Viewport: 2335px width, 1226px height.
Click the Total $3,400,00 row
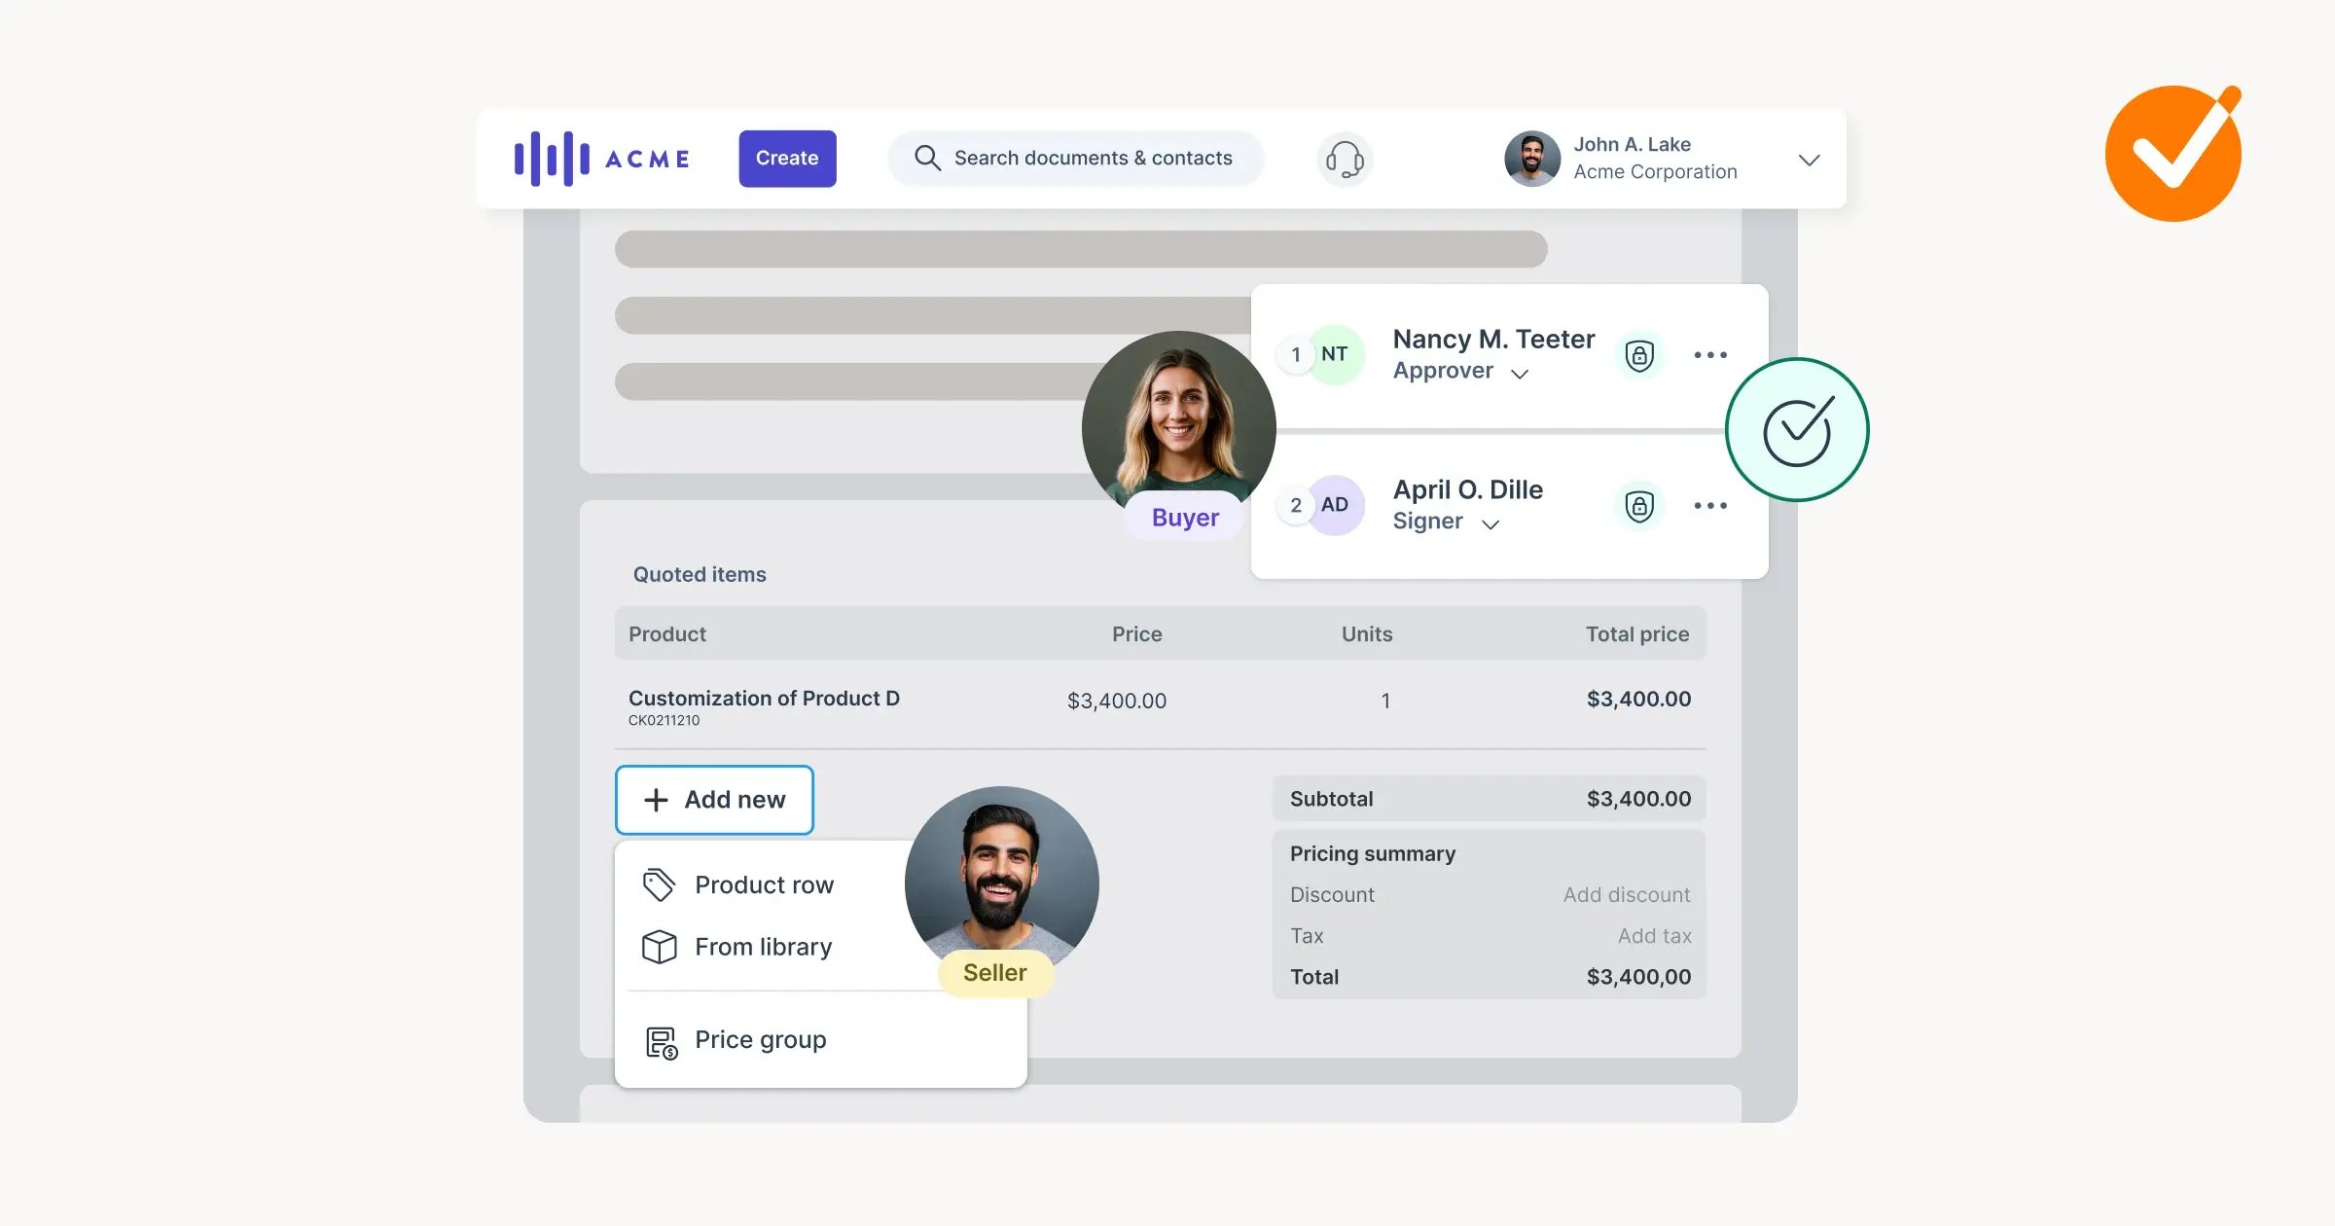(1489, 977)
